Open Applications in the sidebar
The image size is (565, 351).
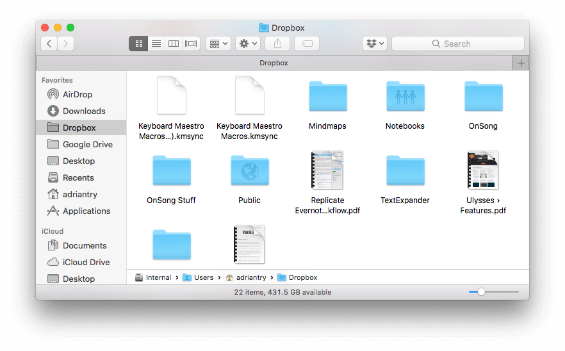click(81, 211)
